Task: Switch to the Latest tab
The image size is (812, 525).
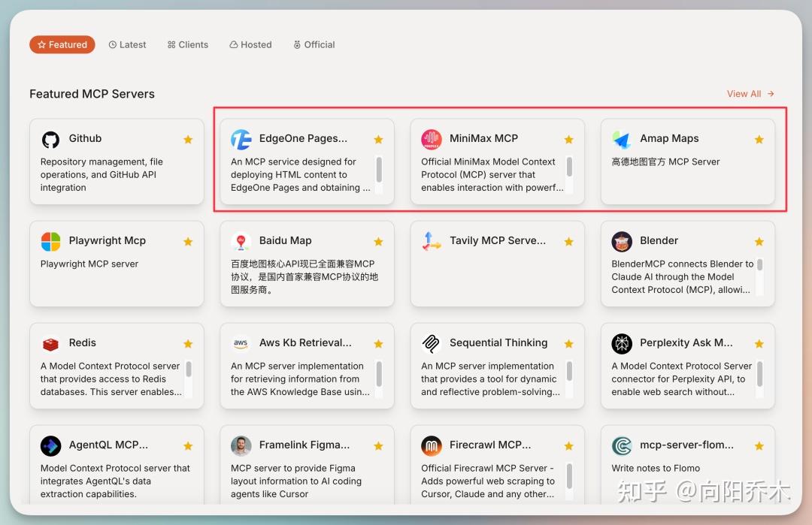Action: (127, 44)
